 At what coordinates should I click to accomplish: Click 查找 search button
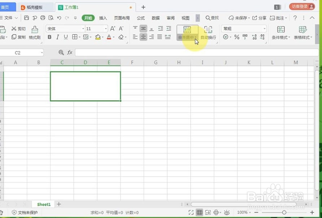212,18
